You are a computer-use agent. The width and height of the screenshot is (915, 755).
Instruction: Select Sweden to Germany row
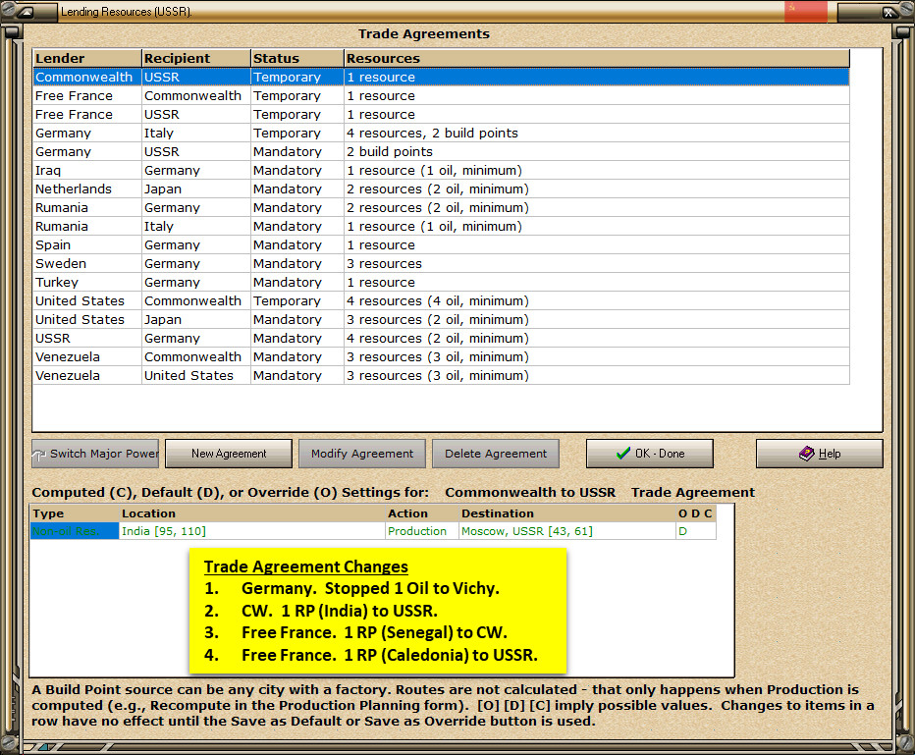point(441,264)
